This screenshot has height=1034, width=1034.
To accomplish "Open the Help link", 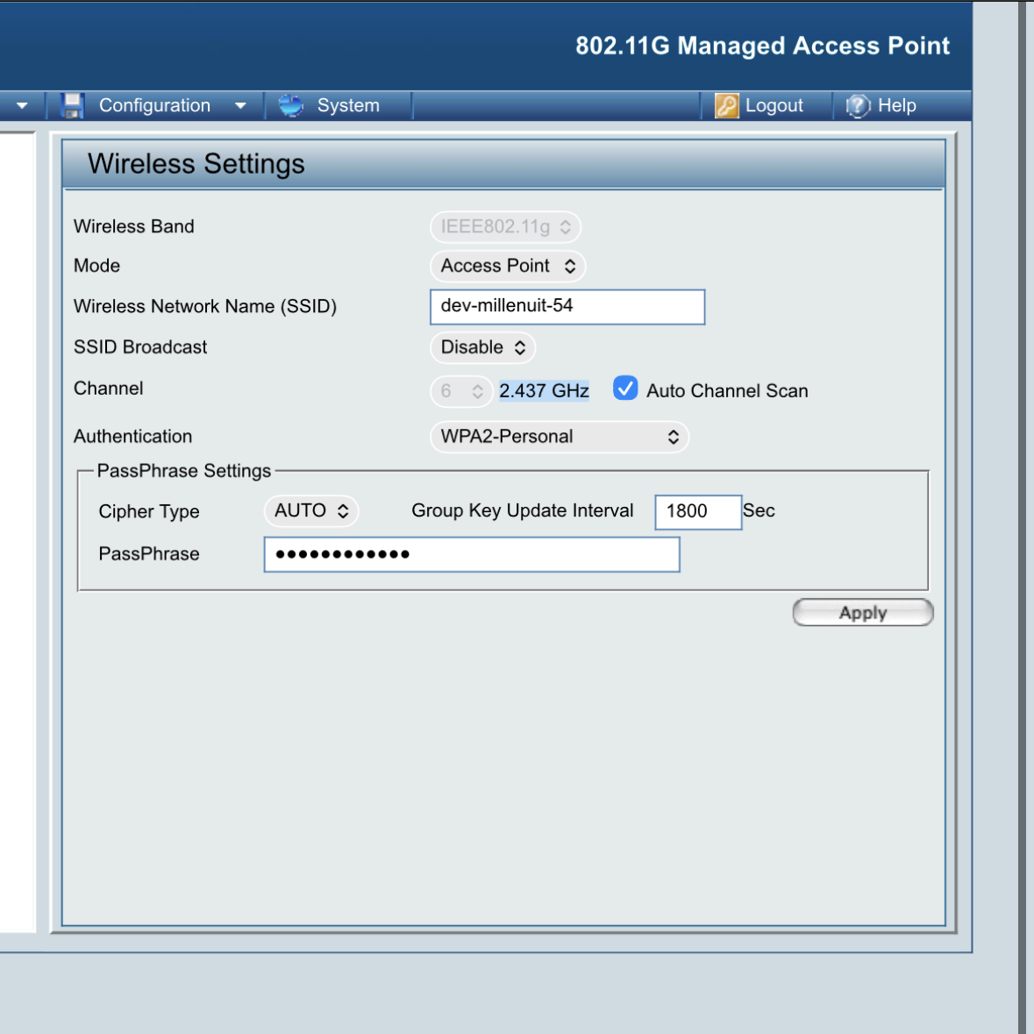I will [x=897, y=105].
